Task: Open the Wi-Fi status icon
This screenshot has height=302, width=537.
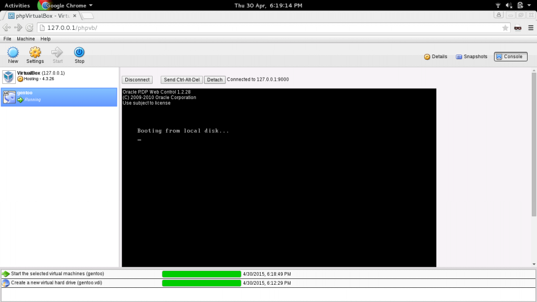Action: 498,5
